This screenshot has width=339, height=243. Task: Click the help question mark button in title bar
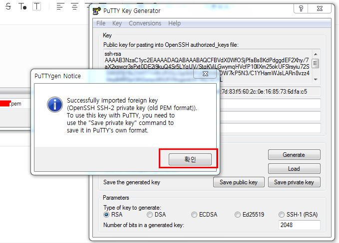(301, 8)
